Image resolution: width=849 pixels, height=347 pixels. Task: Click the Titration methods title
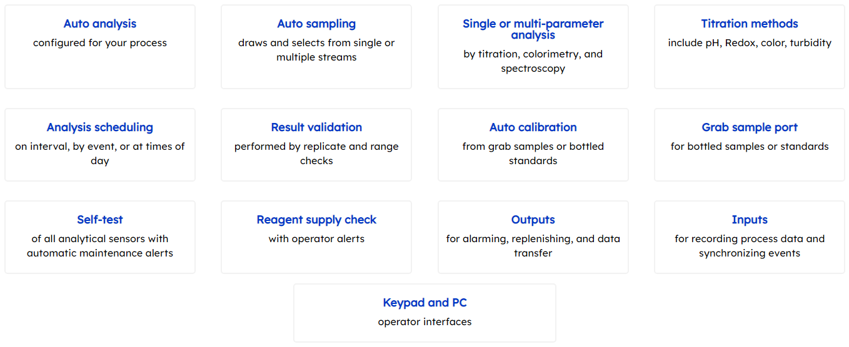point(750,24)
